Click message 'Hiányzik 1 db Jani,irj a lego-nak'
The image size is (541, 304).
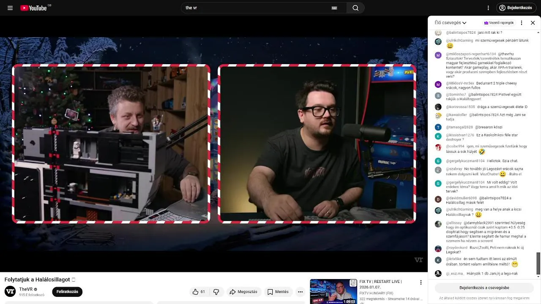coord(492,274)
